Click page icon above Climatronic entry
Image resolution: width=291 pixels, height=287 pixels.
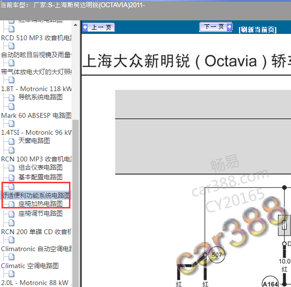(12, 240)
